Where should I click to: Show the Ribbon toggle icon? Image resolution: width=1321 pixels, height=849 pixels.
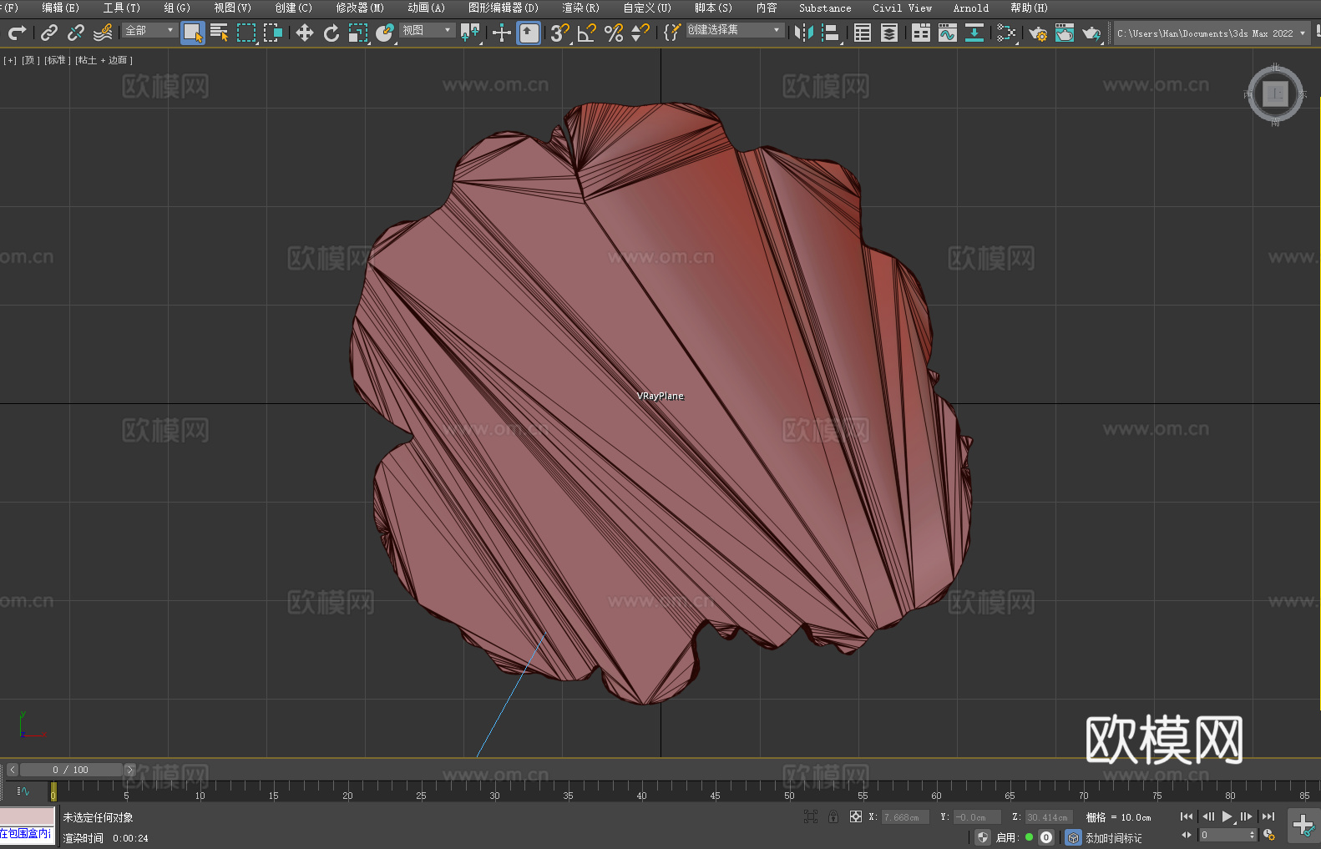[921, 33]
